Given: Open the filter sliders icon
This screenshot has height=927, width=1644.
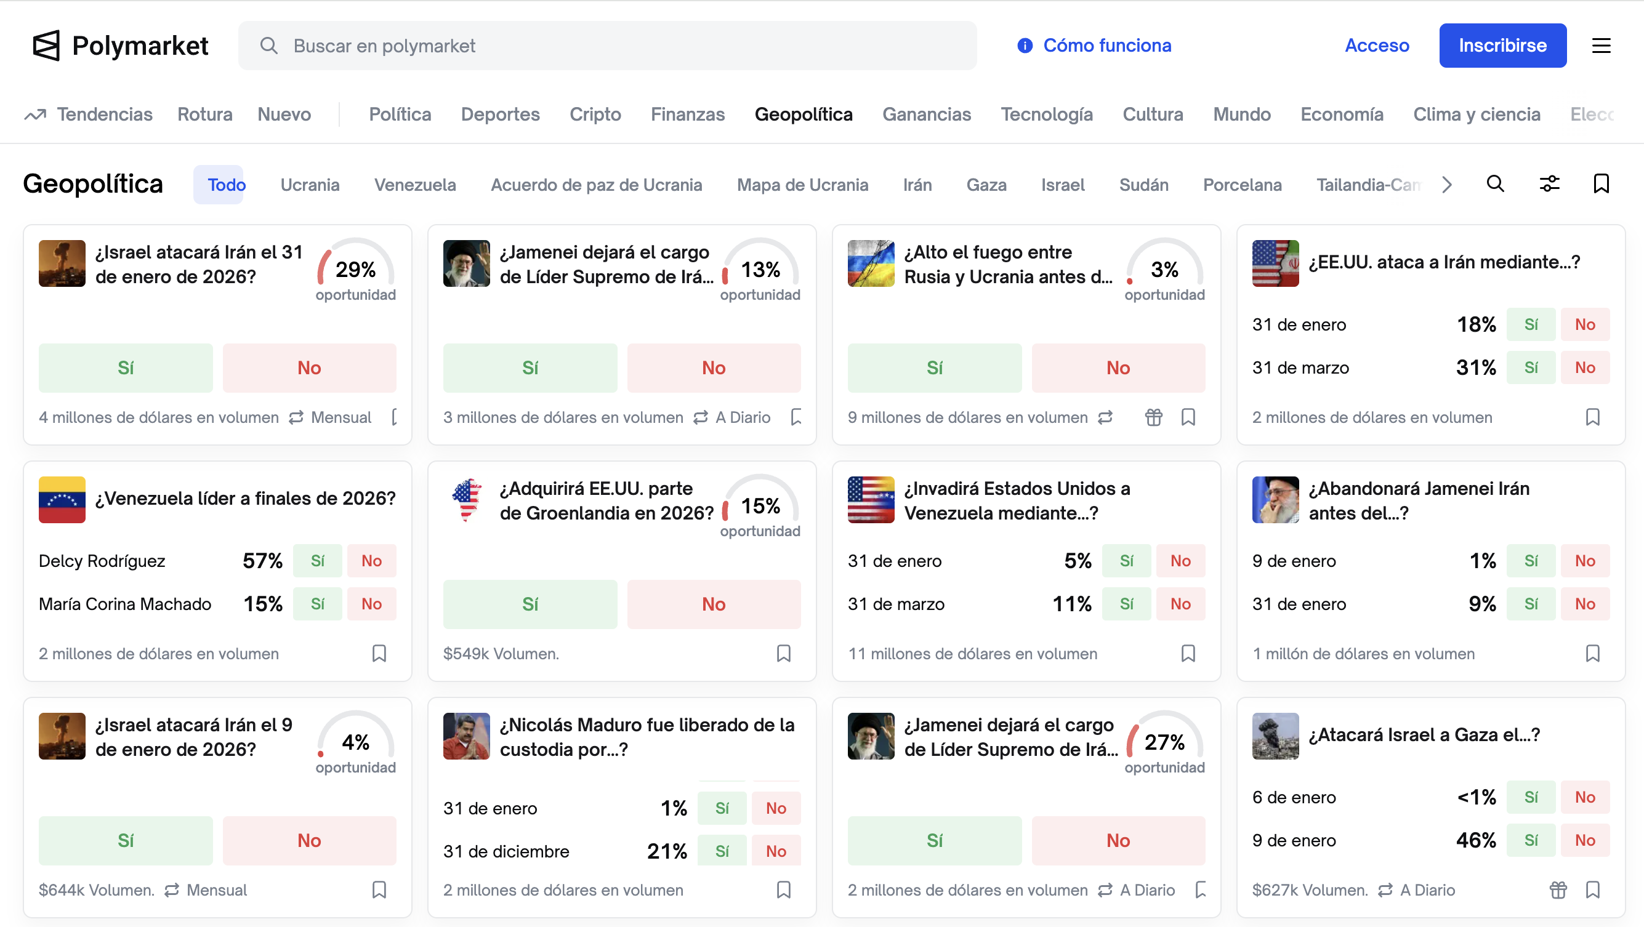Looking at the screenshot, I should (1549, 184).
